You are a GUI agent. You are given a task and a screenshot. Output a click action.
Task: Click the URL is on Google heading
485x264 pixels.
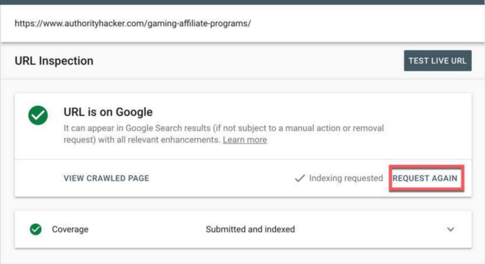tap(108, 112)
